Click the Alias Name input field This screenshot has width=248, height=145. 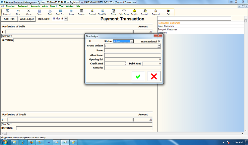pos(132,55)
